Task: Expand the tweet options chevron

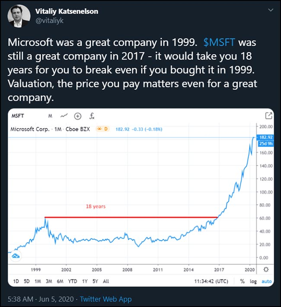Action: point(271,10)
